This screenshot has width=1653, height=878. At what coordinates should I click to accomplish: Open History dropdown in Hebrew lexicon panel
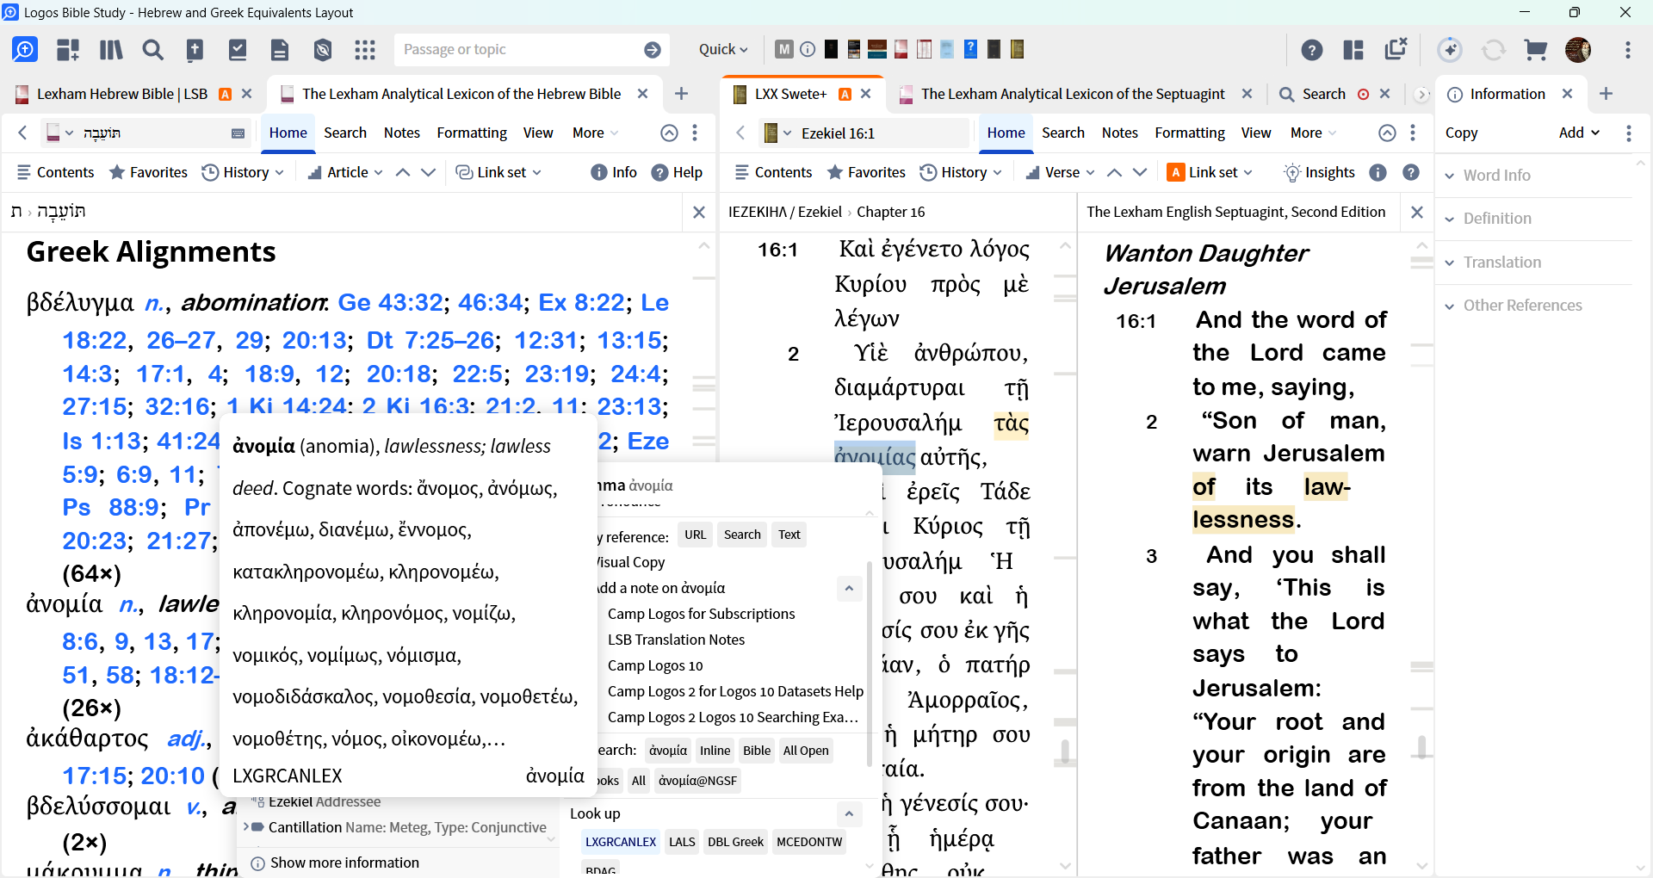pyautogui.click(x=243, y=172)
